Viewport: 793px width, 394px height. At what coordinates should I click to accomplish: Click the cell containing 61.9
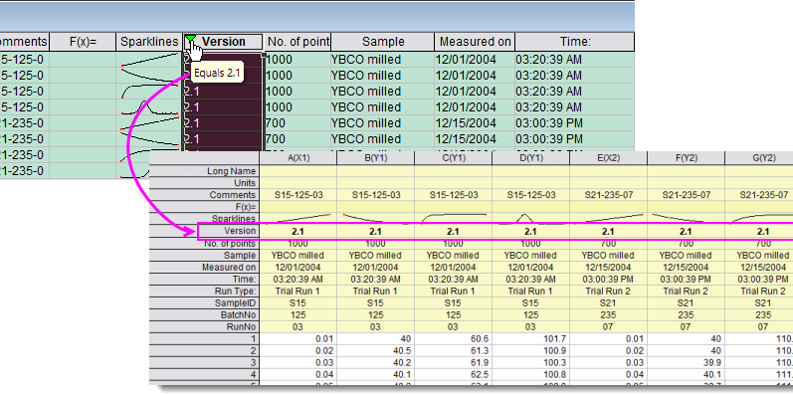point(453,363)
